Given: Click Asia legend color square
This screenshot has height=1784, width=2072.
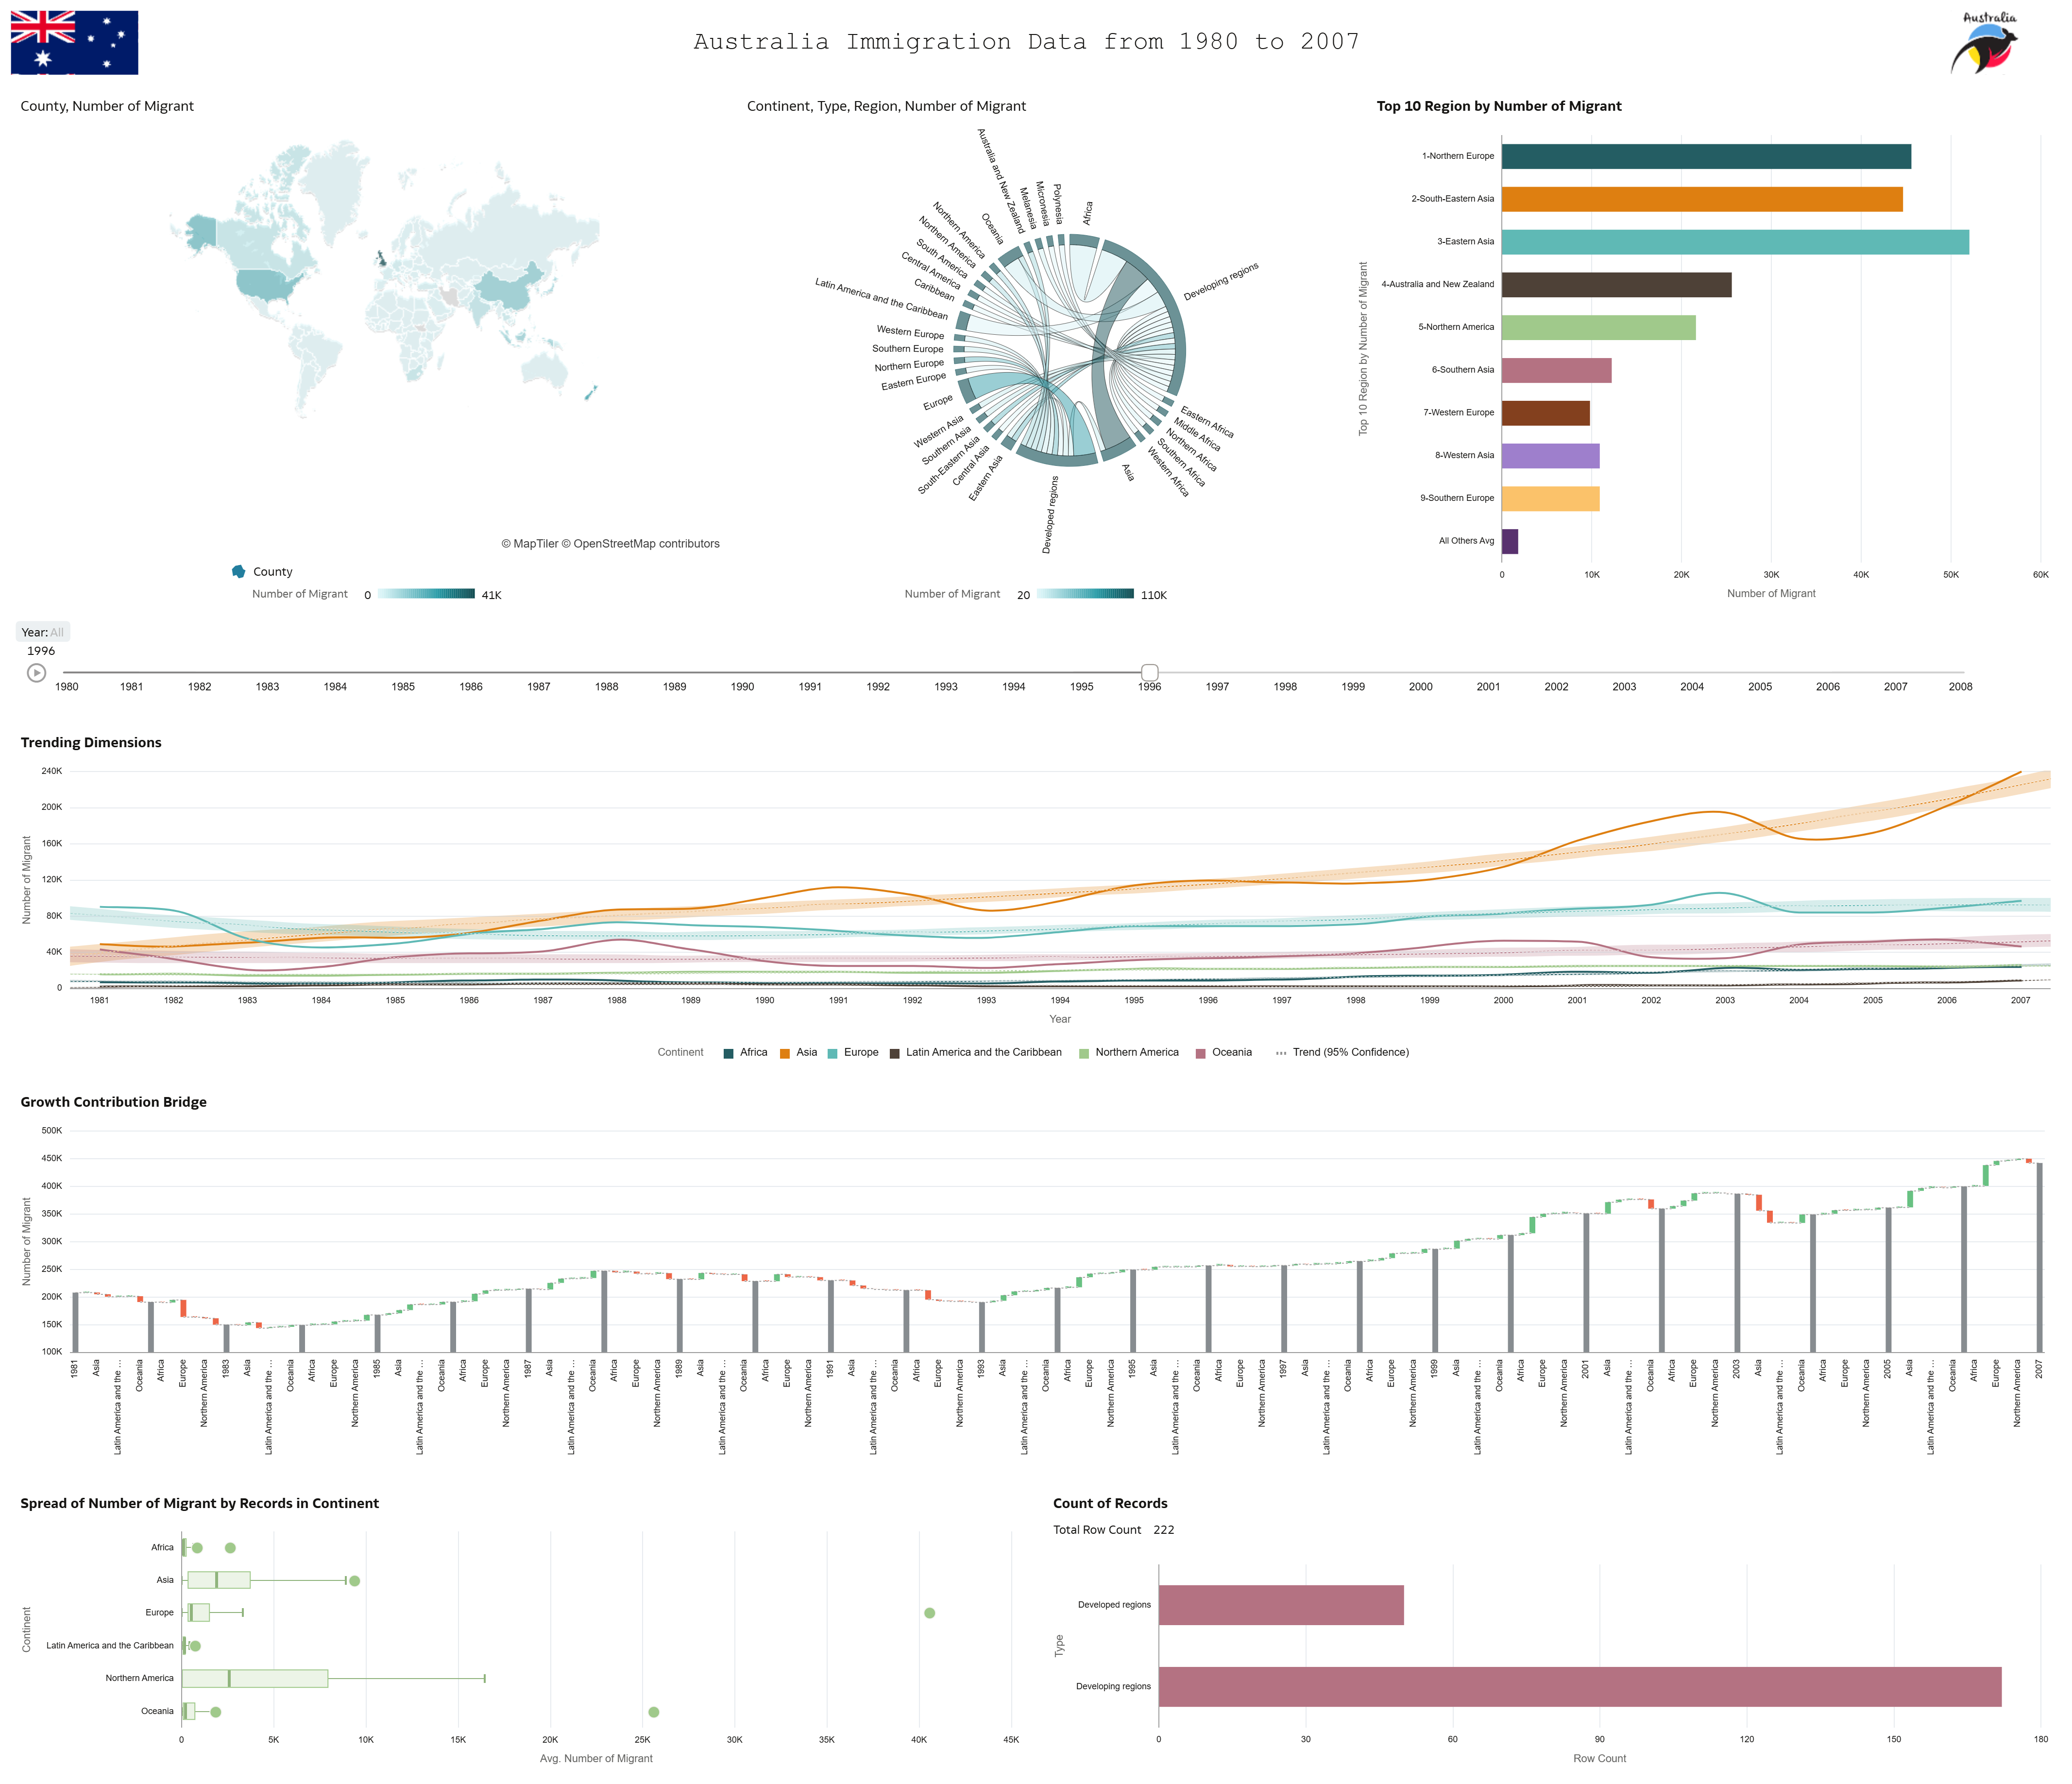Looking at the screenshot, I should (x=785, y=1053).
